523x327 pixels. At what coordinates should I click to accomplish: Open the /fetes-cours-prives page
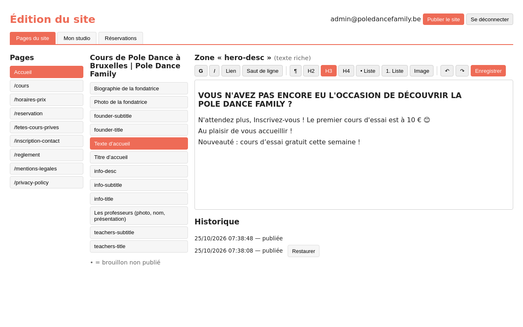click(47, 127)
